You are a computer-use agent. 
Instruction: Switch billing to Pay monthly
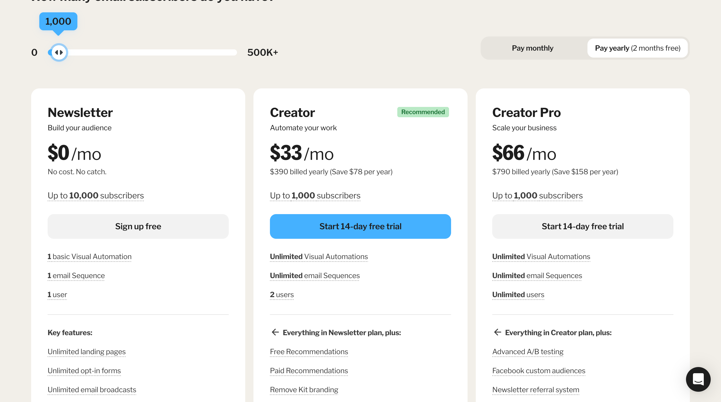pyautogui.click(x=532, y=48)
